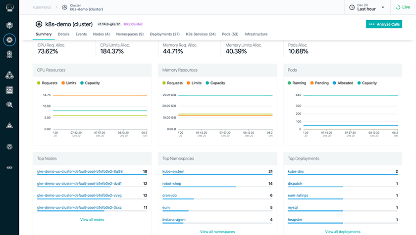Click the Memory Limits Alloc. 40.39% value
The height and width of the screenshot is (235, 416).
click(236, 51)
